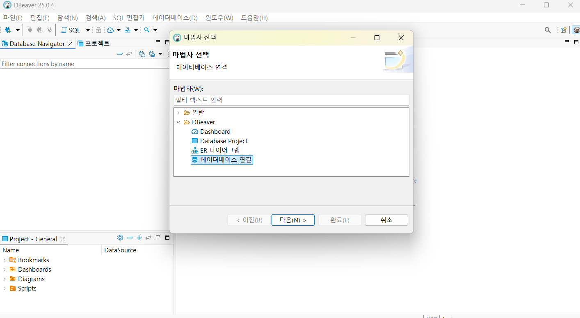Click the Disconnect plug icon in toolbar

[x=50, y=30]
